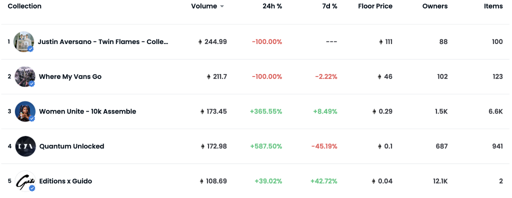512x198 pixels.
Task: Click verified badge on Editions x Guido
Action: point(31,188)
